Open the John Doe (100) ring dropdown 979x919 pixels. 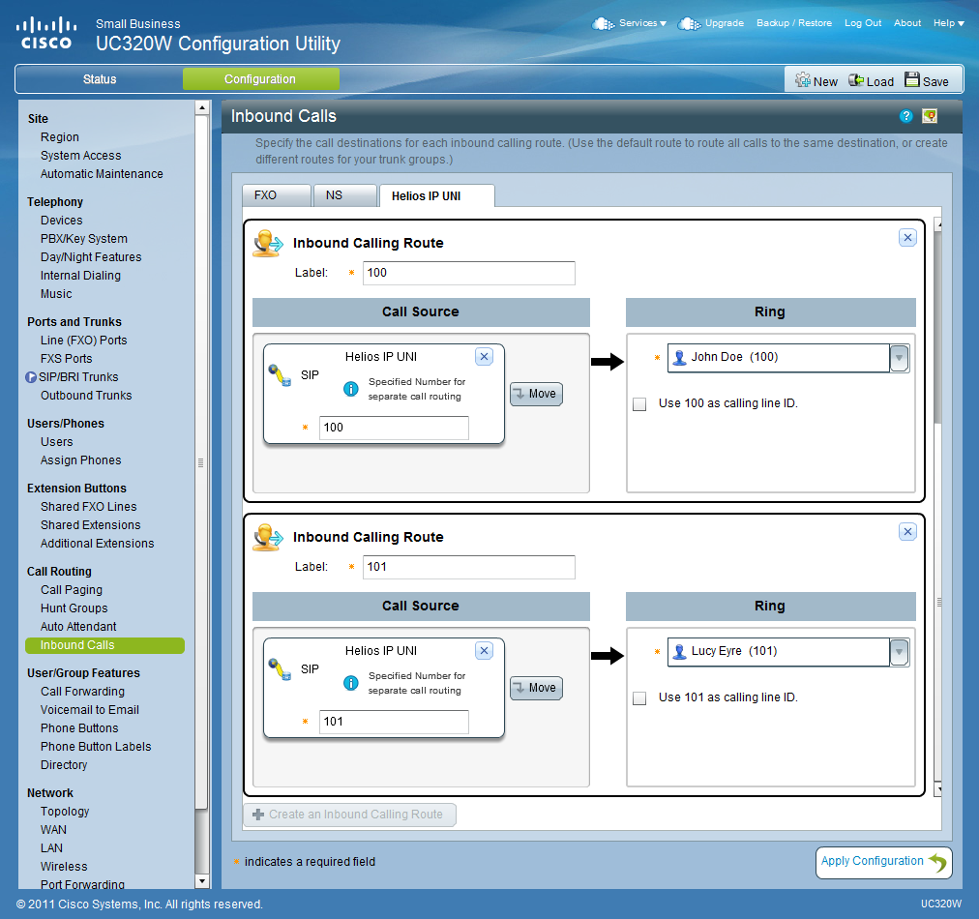[x=899, y=358]
